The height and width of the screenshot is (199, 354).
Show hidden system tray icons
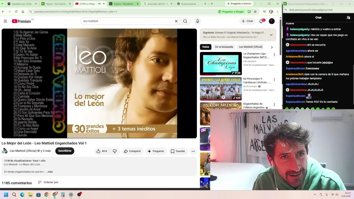pyautogui.click(x=315, y=195)
